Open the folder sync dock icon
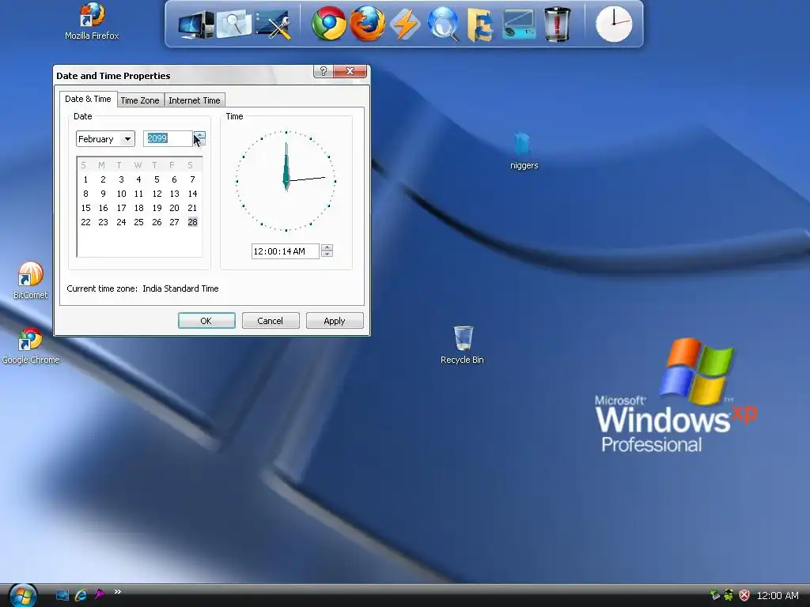The height and width of the screenshot is (607, 810). tap(480, 25)
